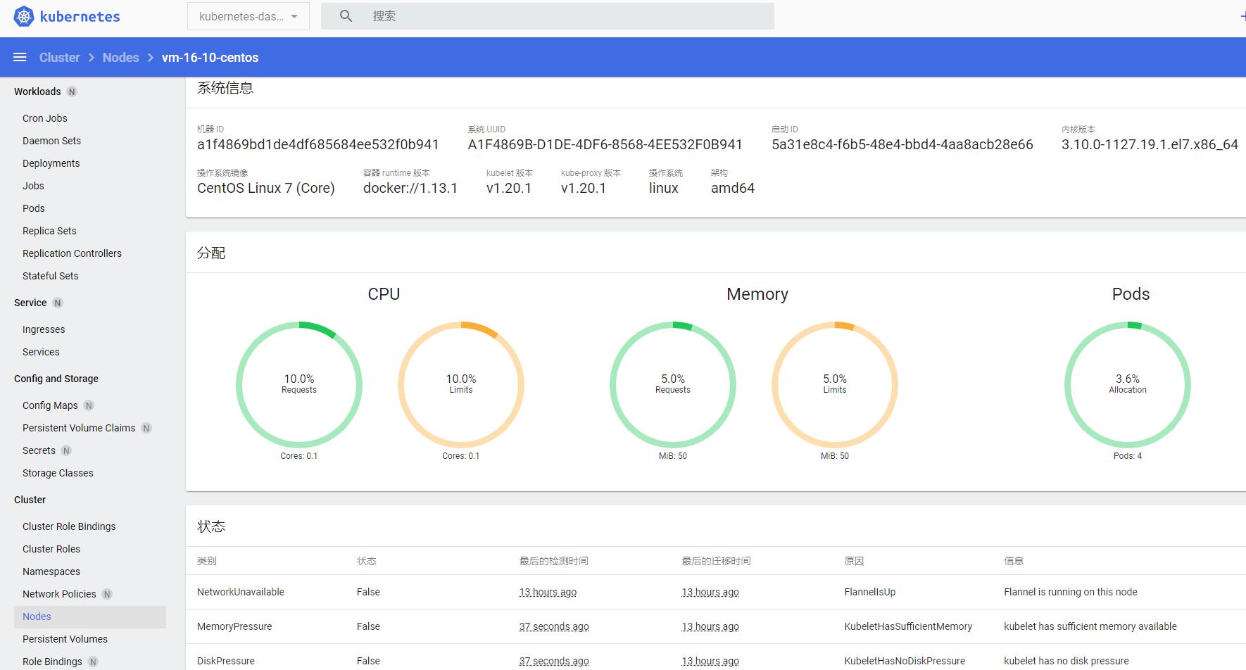Click the N badge beside Persistent Volume Claims
The height and width of the screenshot is (670, 1246).
click(146, 428)
